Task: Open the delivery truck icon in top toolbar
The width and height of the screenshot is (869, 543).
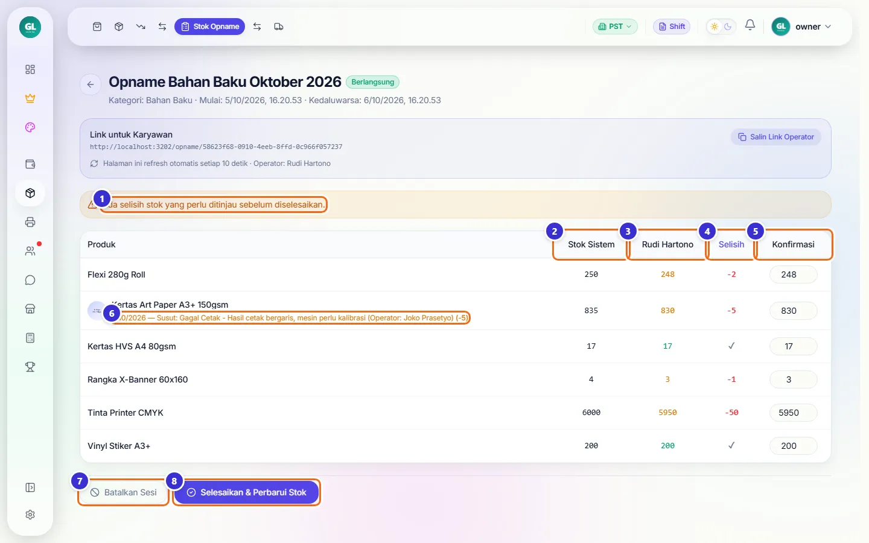Action: (x=279, y=27)
